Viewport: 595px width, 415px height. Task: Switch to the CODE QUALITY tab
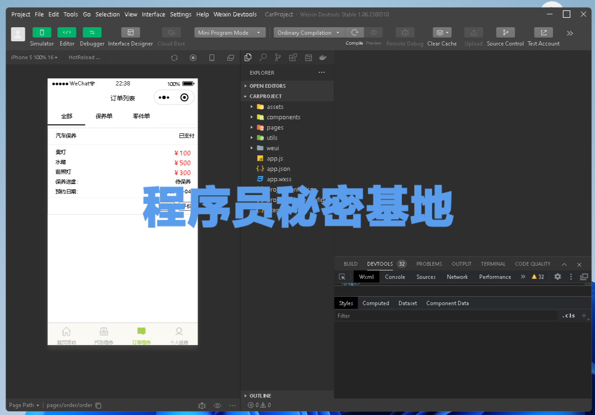pyautogui.click(x=533, y=264)
